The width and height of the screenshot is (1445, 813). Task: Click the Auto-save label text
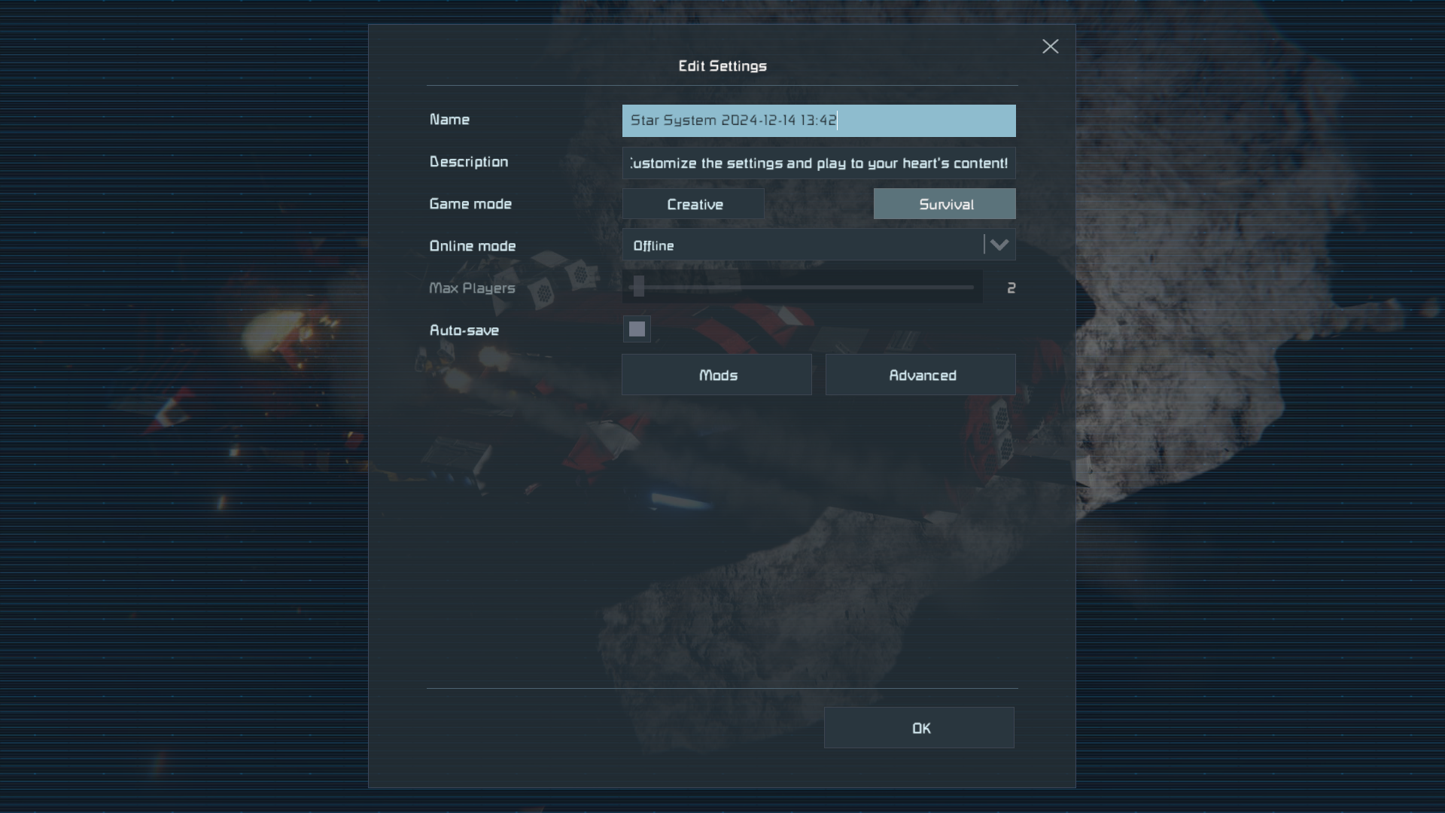[x=464, y=330]
